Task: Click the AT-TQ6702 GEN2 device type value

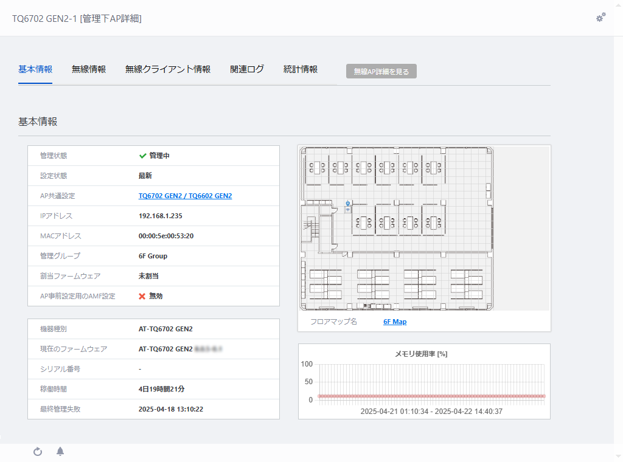Action: (x=165, y=329)
